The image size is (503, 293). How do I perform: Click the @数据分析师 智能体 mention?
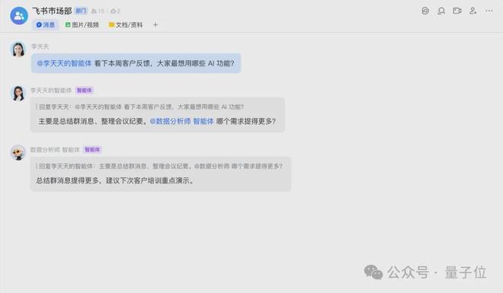tap(181, 121)
